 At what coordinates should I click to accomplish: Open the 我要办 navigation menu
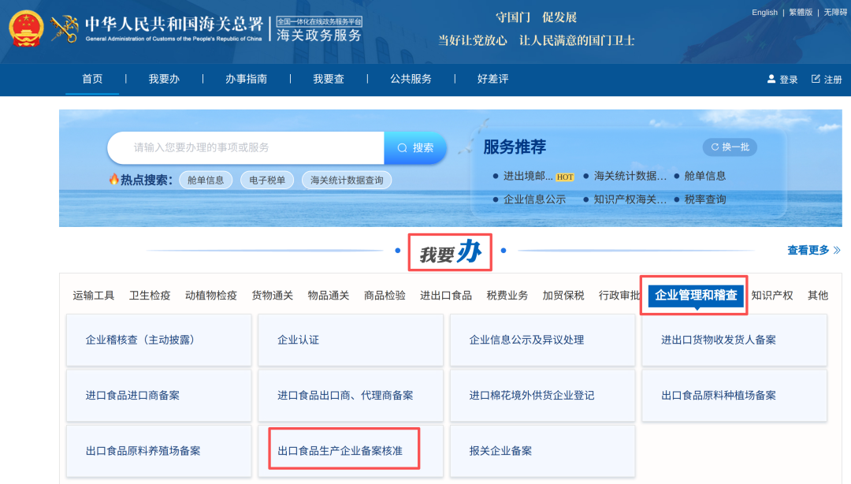(x=164, y=79)
